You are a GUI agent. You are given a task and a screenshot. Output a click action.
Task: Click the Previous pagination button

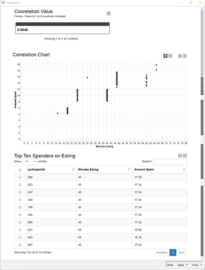162,253
